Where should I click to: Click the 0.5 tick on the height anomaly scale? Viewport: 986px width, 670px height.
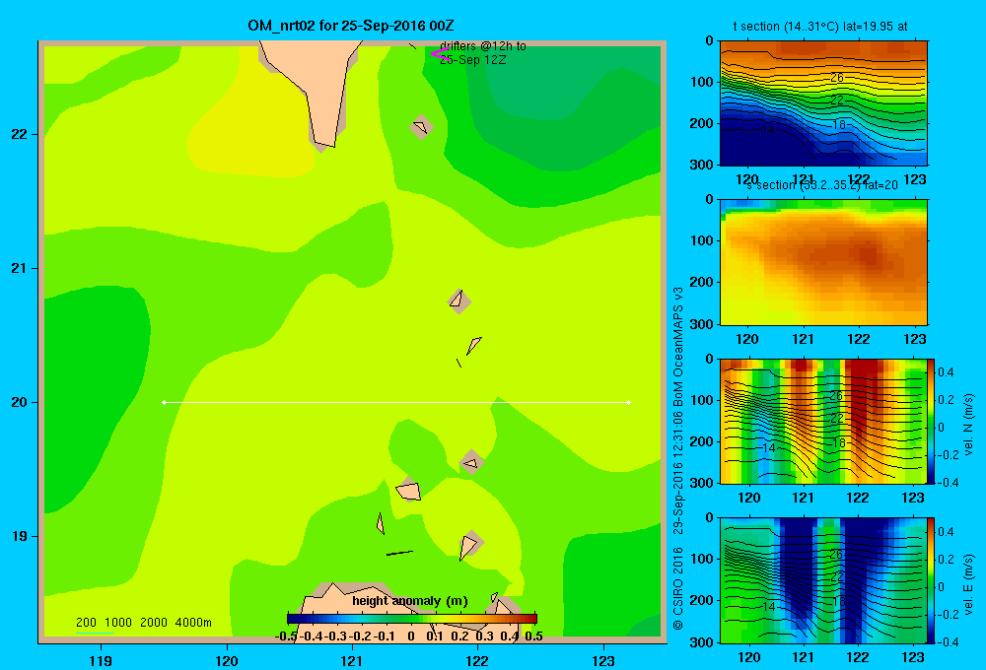(533, 636)
